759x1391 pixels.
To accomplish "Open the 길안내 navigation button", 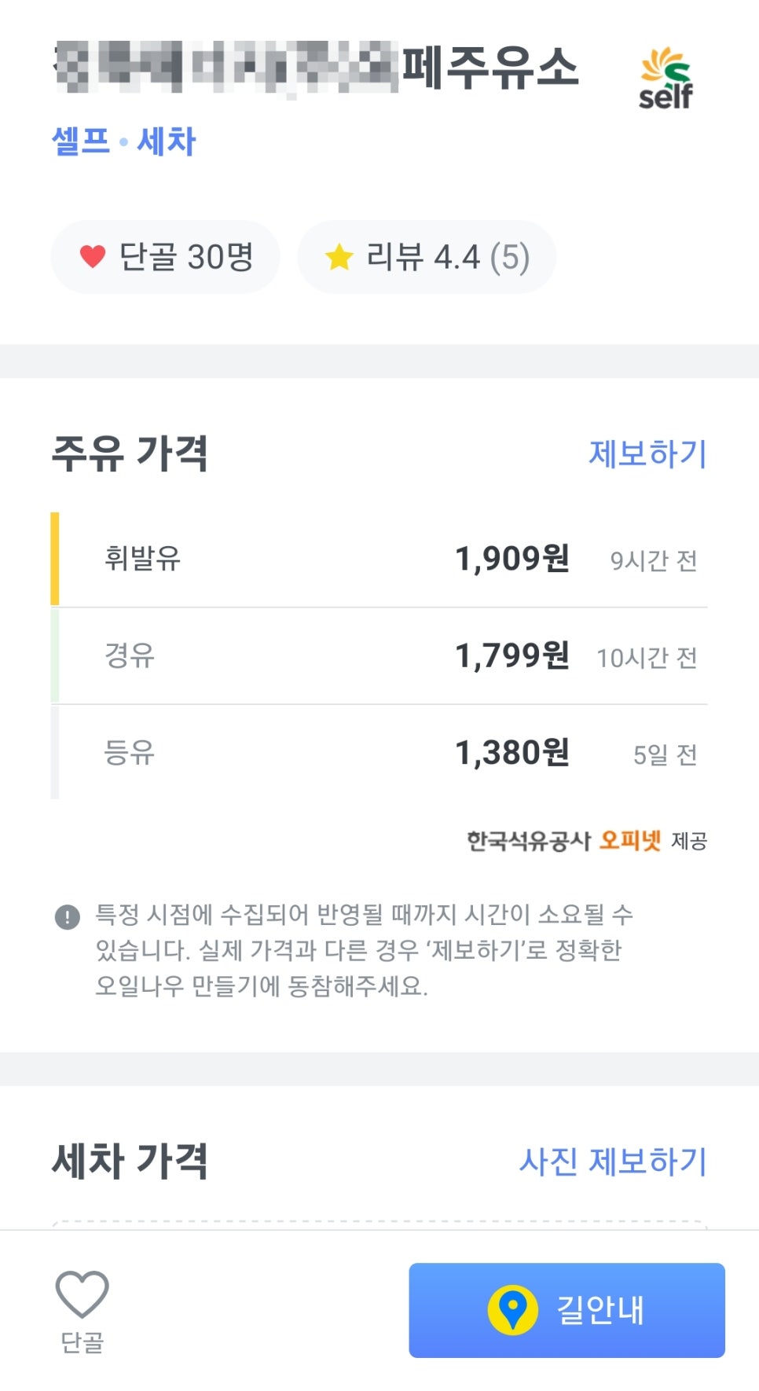I will coord(566,1310).
